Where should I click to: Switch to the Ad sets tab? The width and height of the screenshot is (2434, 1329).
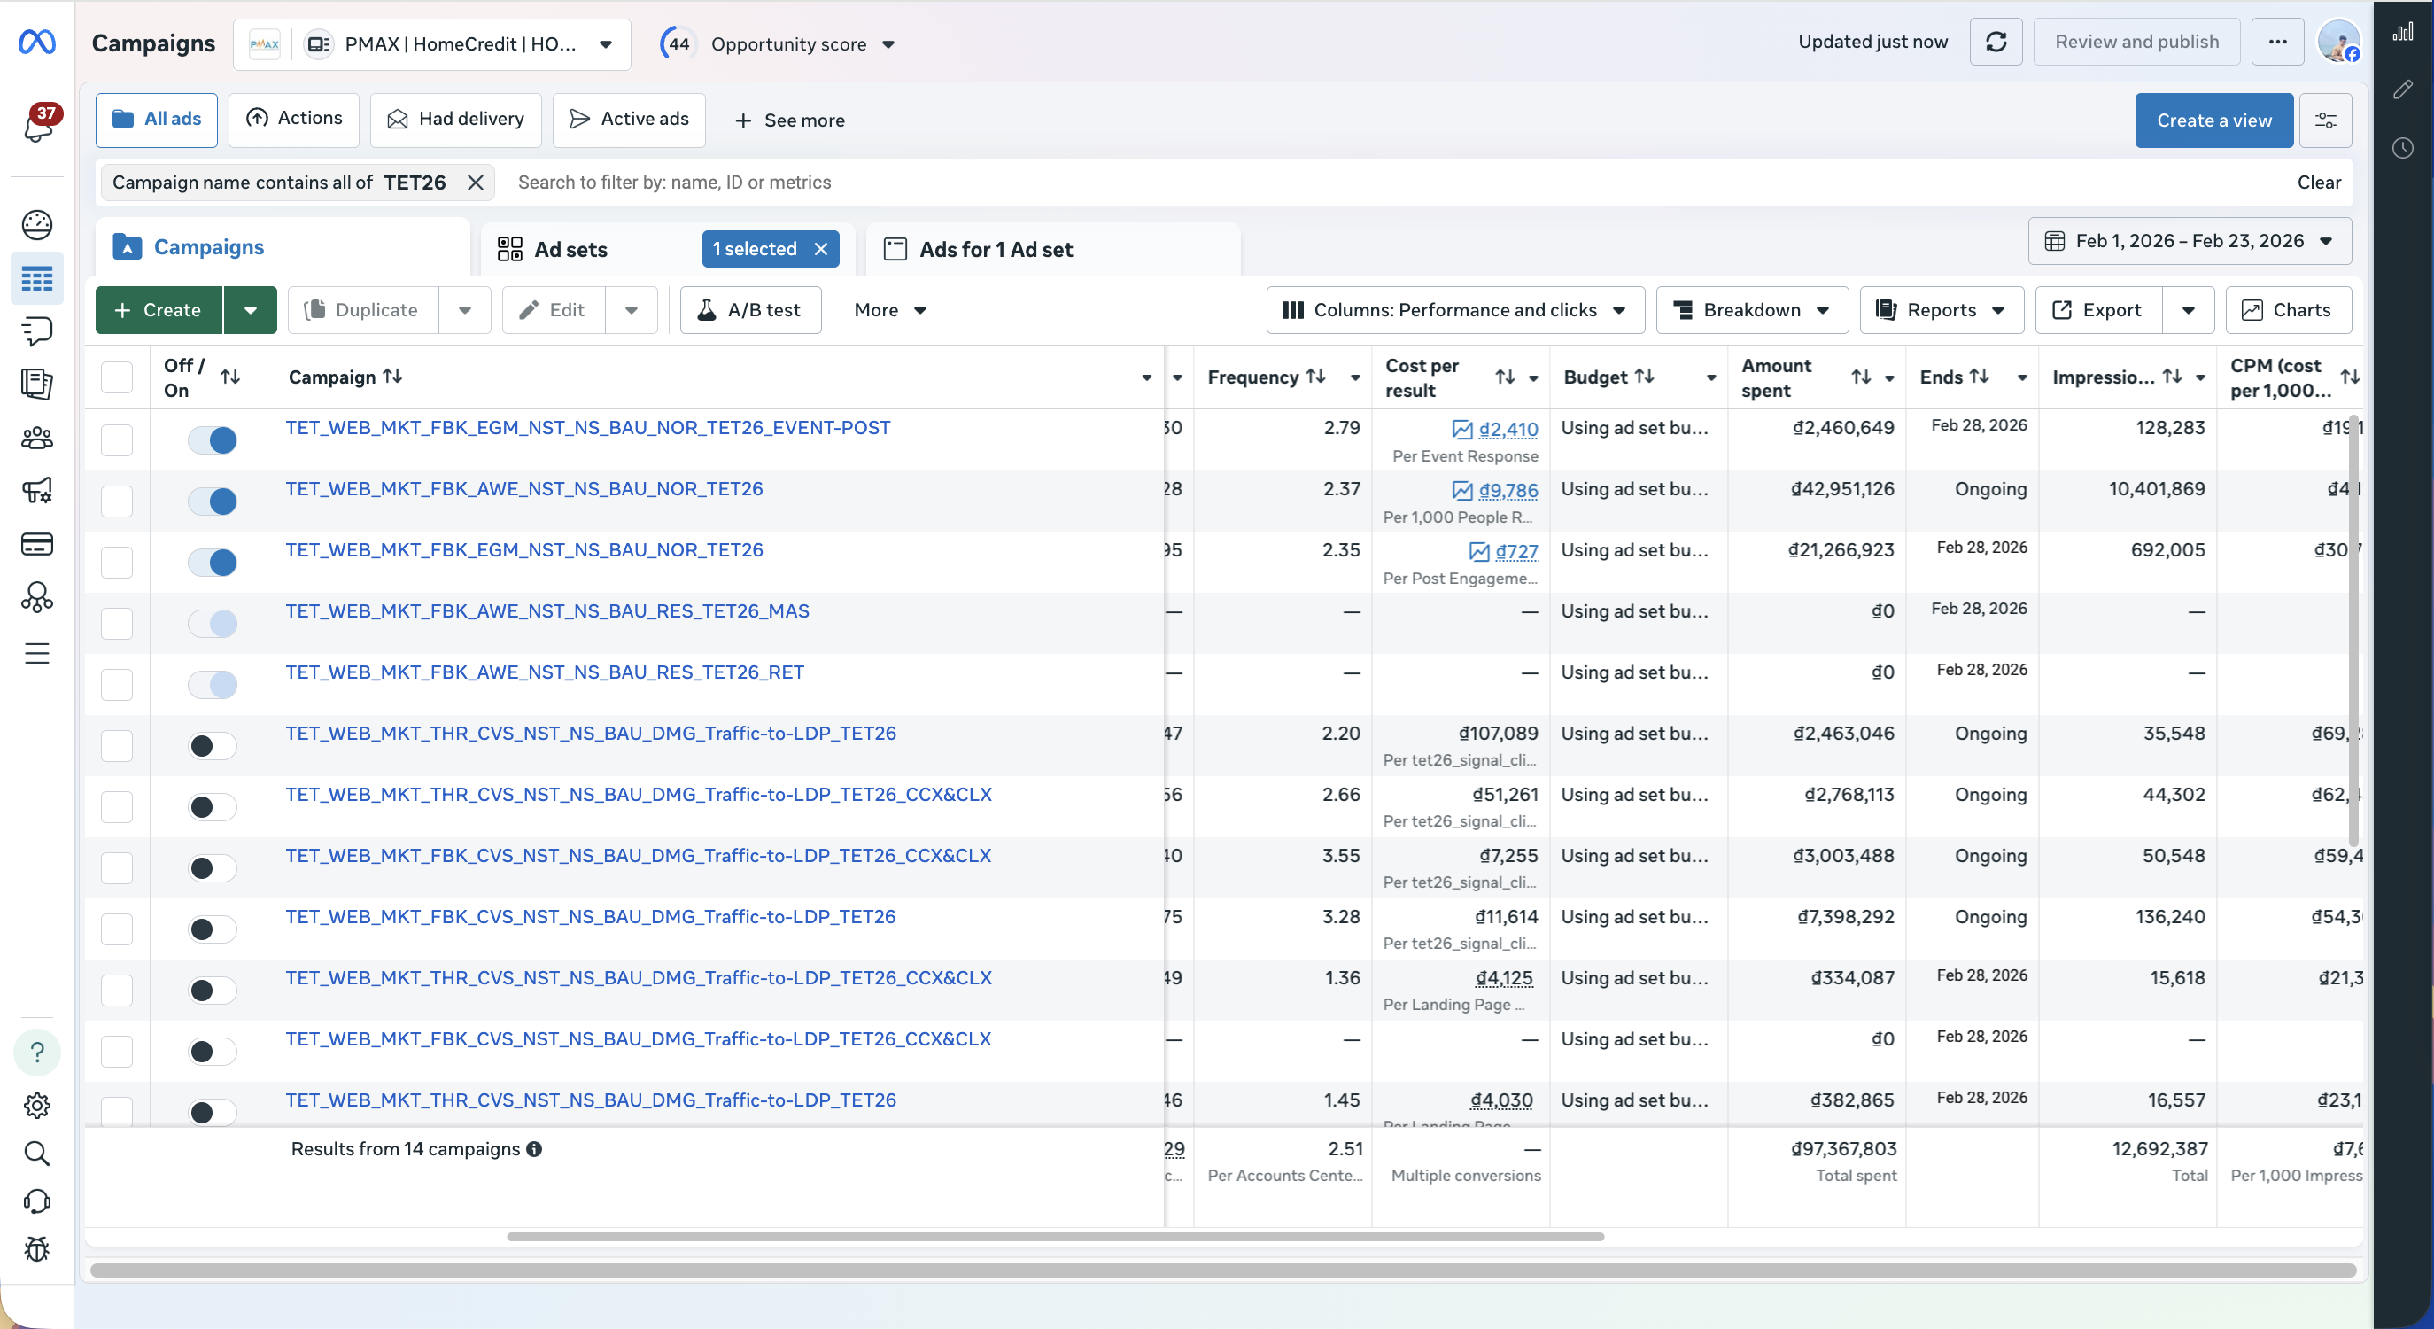pyautogui.click(x=570, y=250)
